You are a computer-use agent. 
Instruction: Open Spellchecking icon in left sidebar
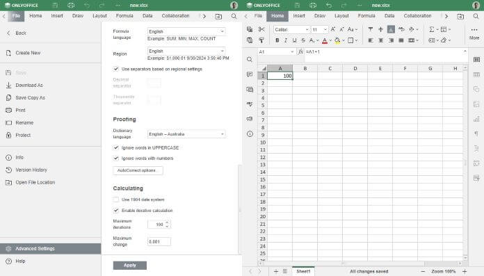250,104
